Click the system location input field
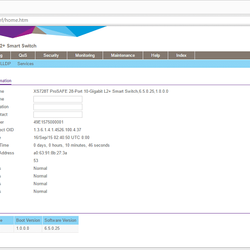 [58, 107]
